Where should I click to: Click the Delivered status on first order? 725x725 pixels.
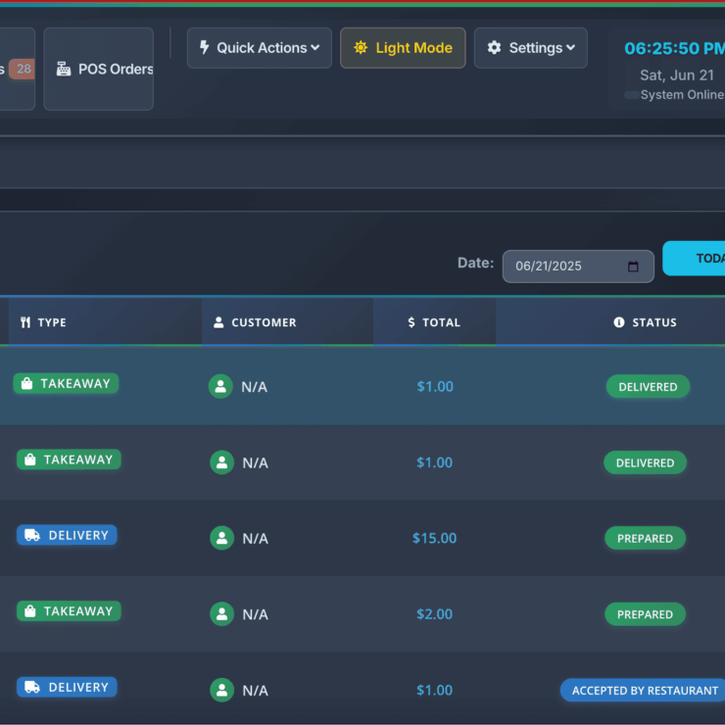648,387
